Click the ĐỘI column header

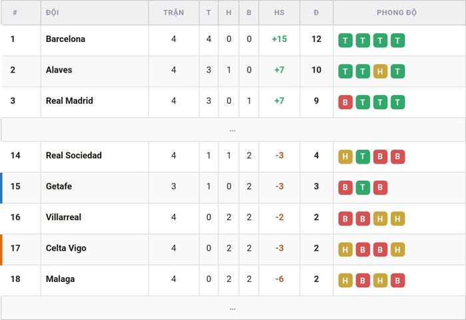53,13
